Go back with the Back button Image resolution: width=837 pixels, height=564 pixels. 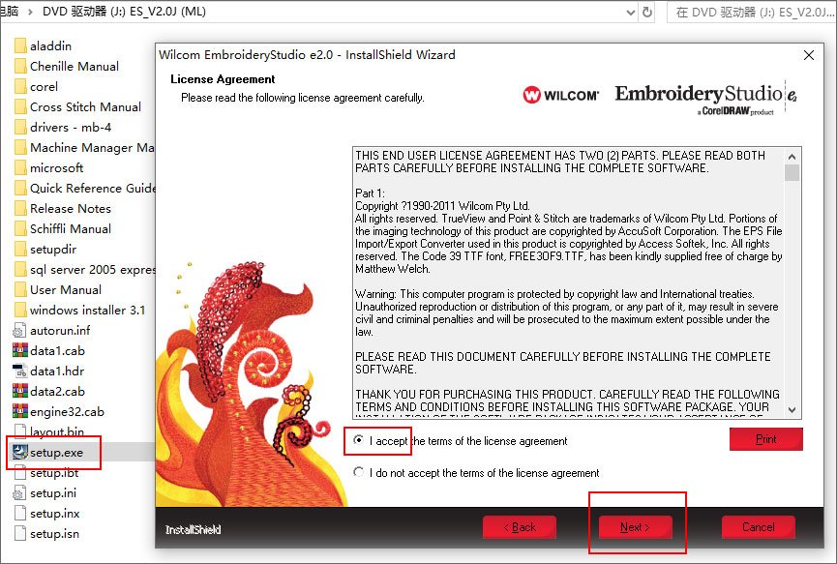520,527
